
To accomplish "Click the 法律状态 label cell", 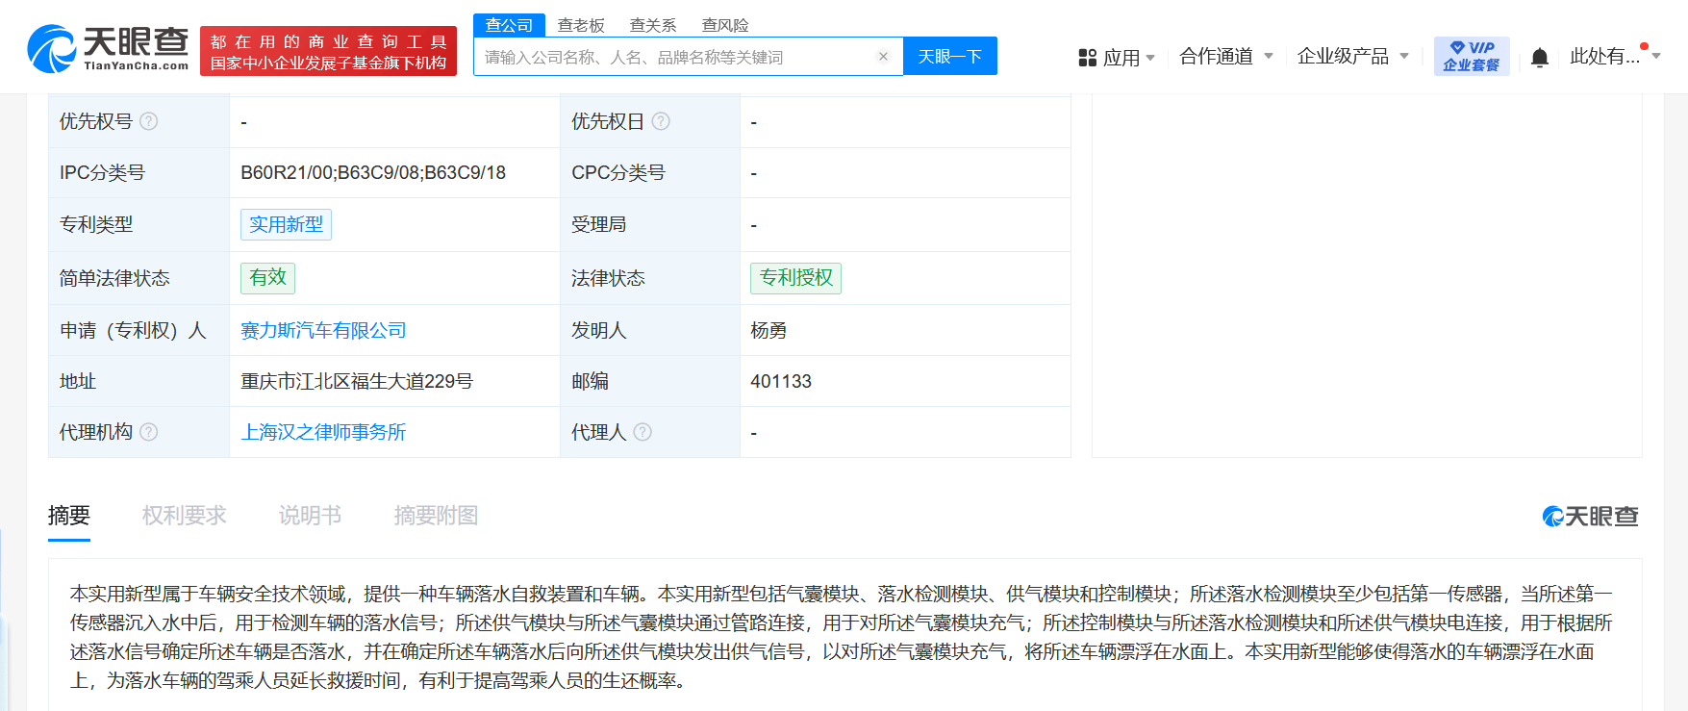I will pos(650,278).
